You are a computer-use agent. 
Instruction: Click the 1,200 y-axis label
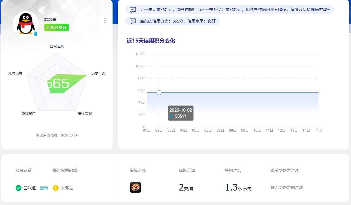pyautogui.click(x=140, y=54)
